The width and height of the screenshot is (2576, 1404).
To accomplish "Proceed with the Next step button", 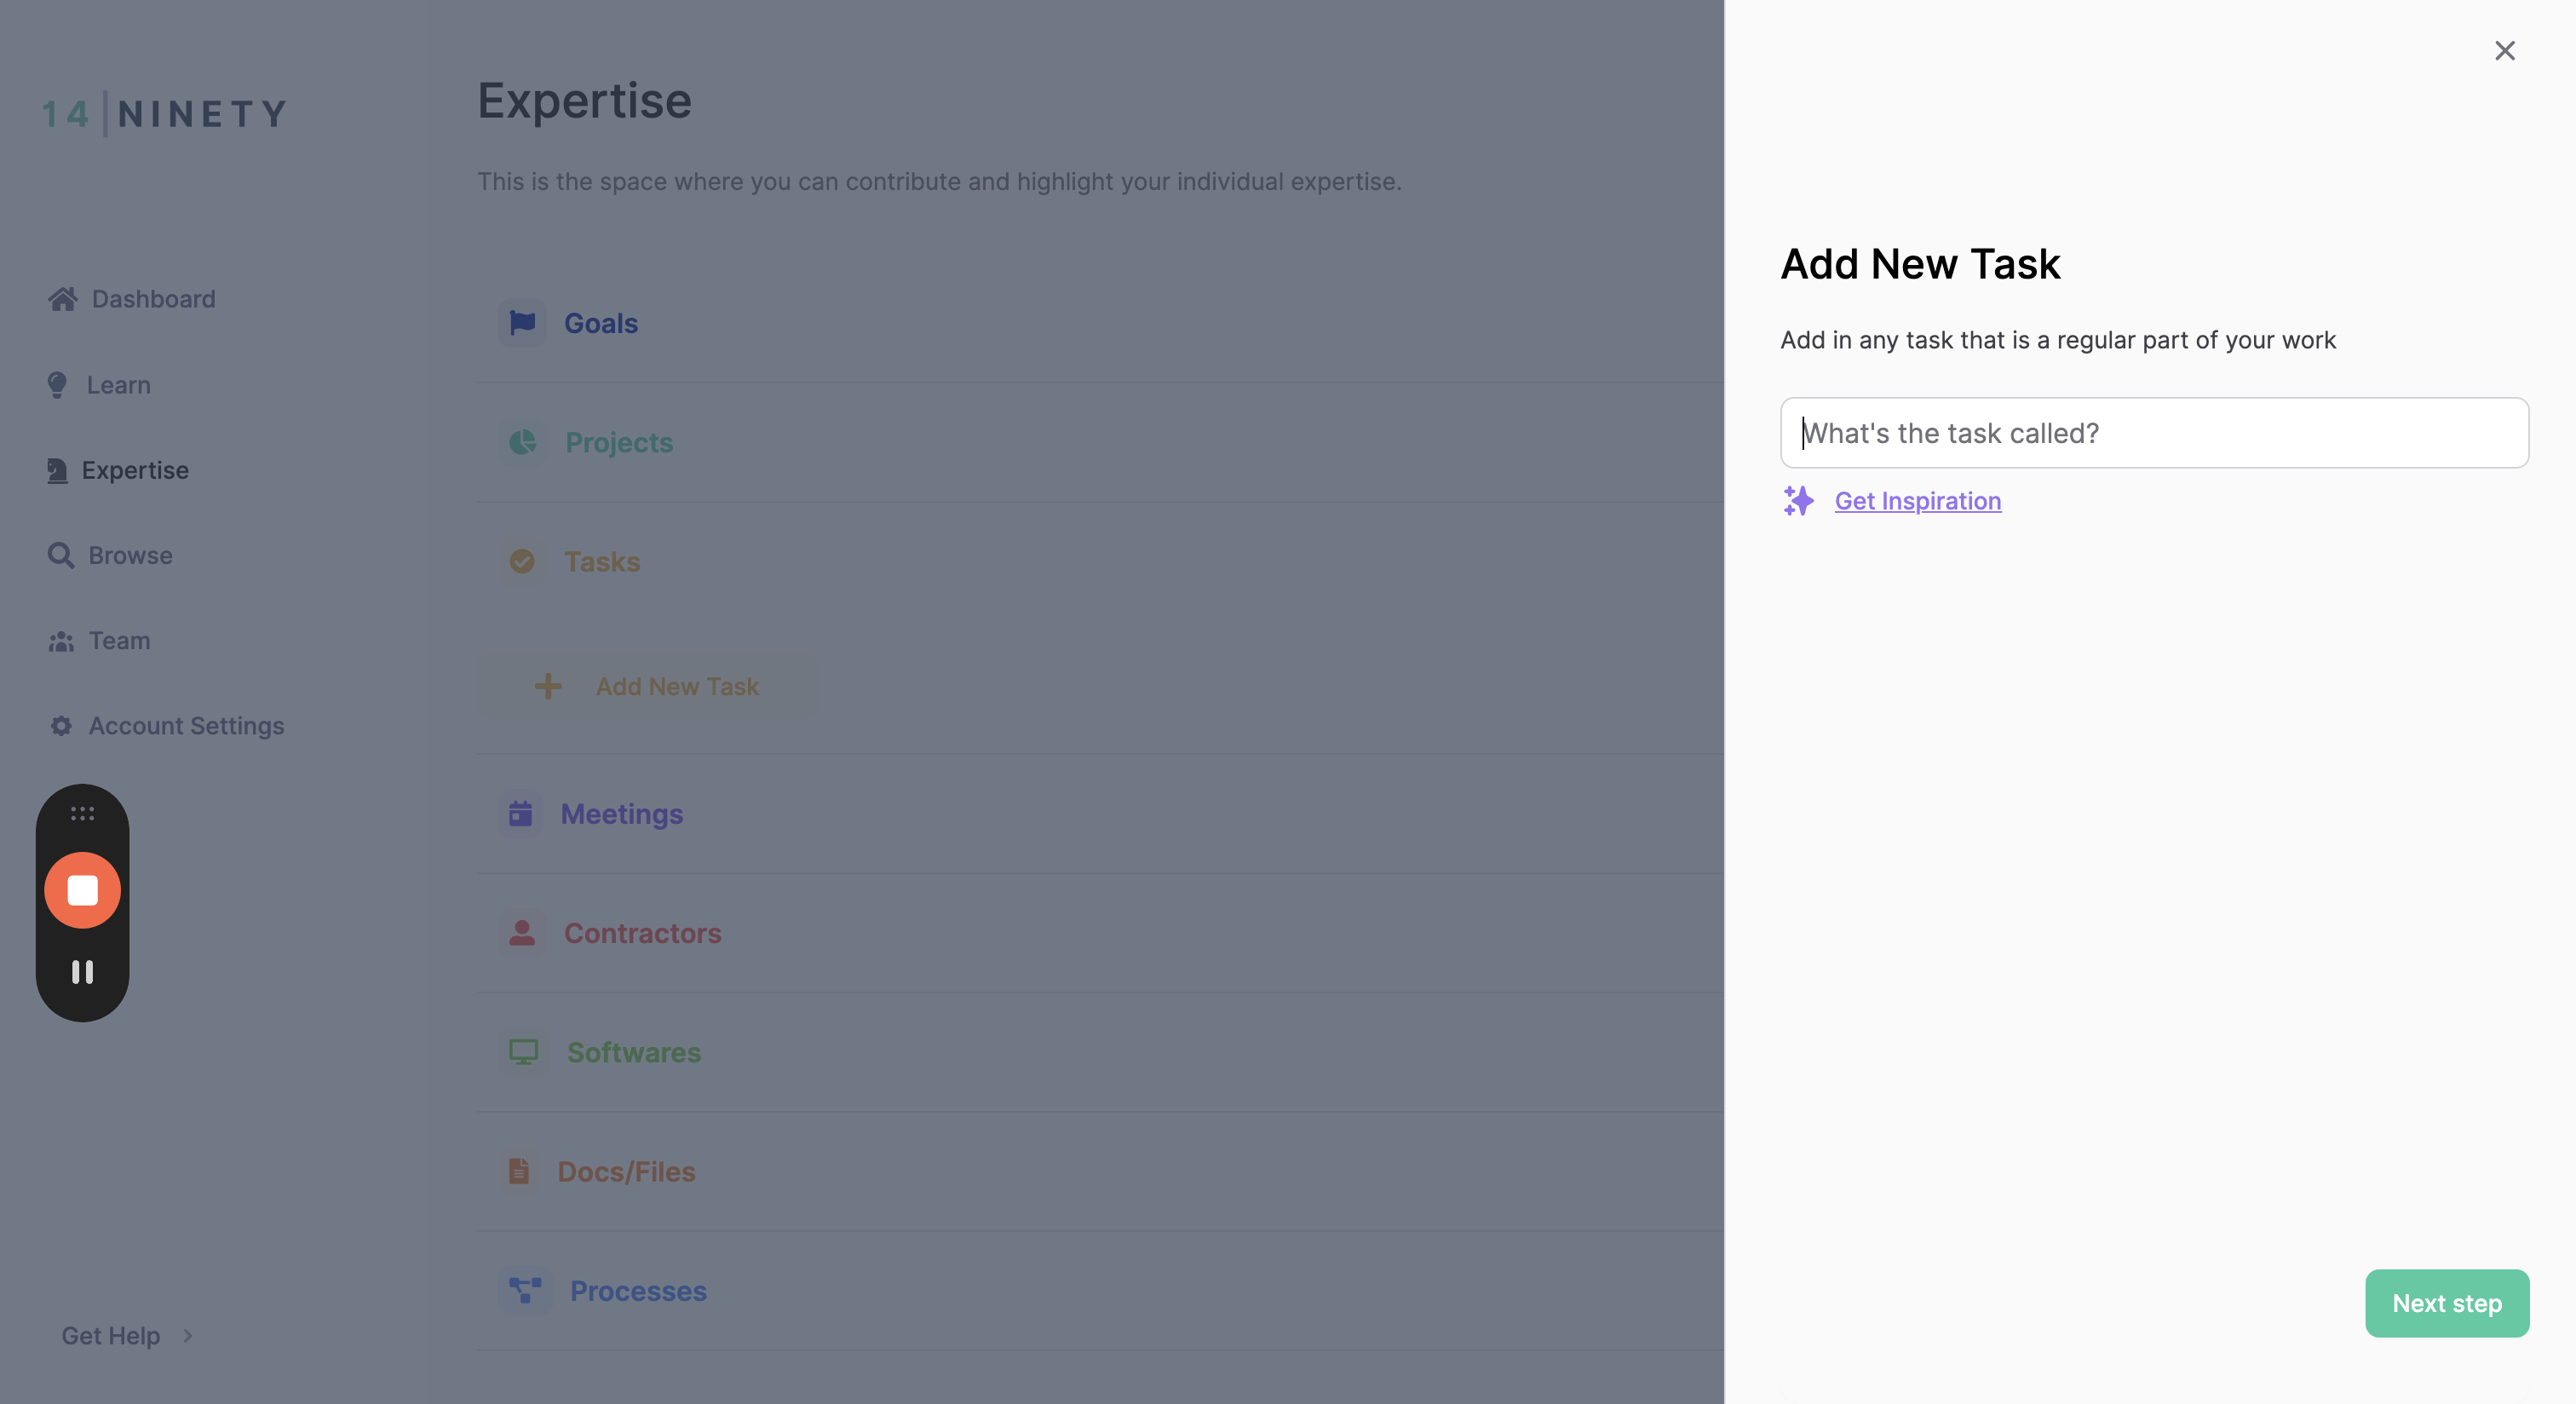I will pos(2446,1303).
